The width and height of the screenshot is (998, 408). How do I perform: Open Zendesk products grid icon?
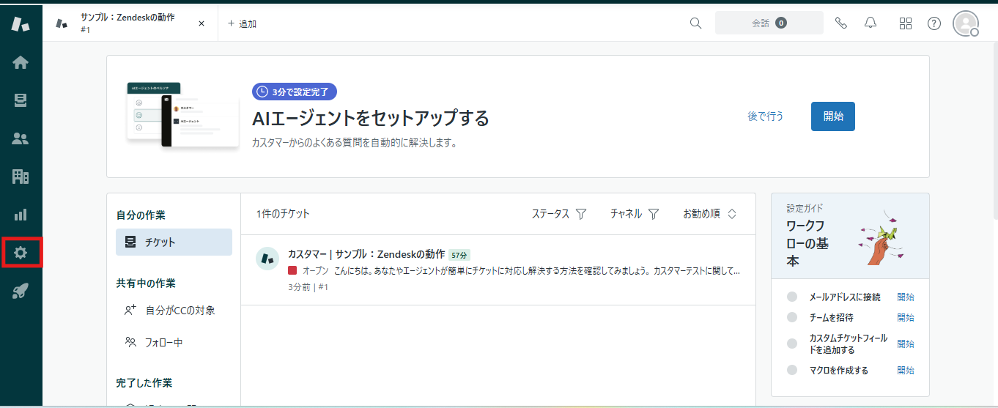(906, 23)
